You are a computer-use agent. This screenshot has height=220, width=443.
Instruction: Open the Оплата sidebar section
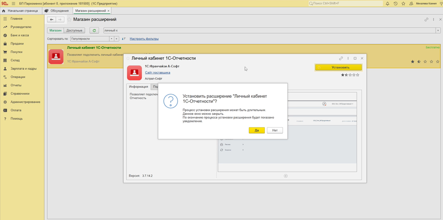tap(16, 110)
